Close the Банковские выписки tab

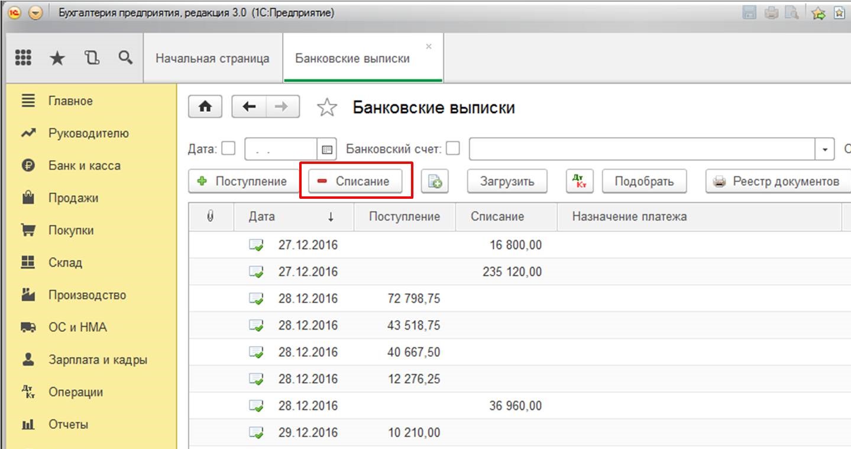pyautogui.click(x=429, y=46)
